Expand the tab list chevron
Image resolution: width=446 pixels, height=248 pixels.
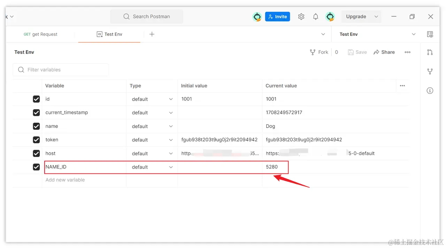[323, 34]
